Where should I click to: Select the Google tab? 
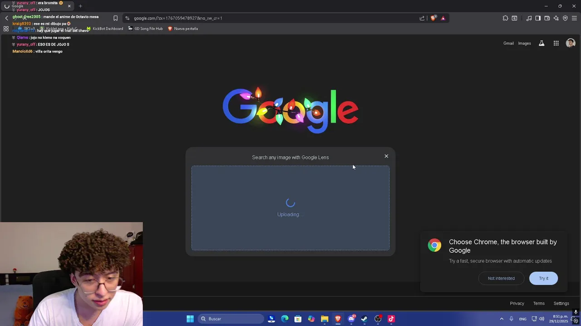tap(36, 6)
